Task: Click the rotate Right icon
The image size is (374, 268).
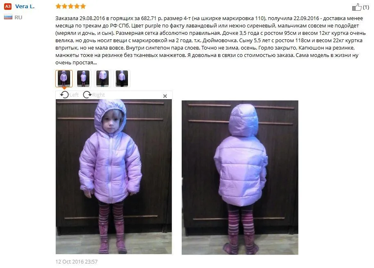Action: pos(87,95)
